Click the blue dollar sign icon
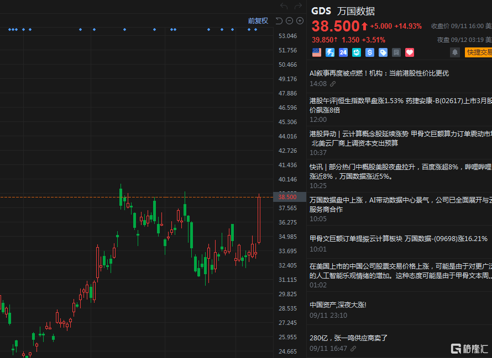492x358 pixels. coord(370,52)
